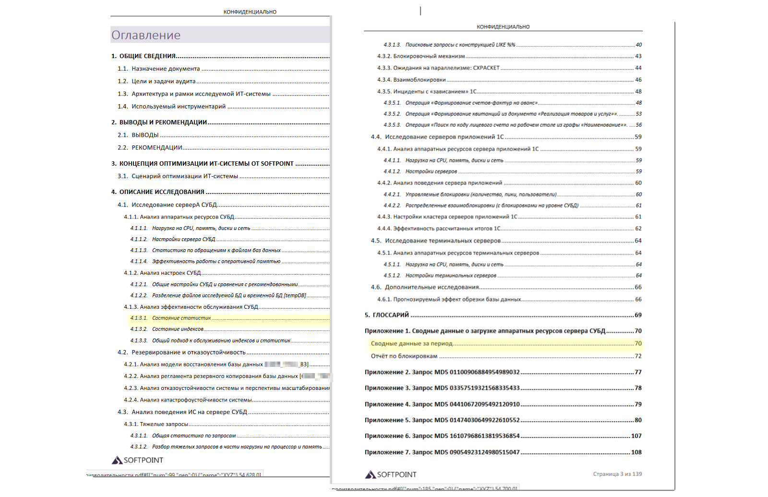Open '4.3.5.2. Формирование квитанций' entry

pos(513,114)
